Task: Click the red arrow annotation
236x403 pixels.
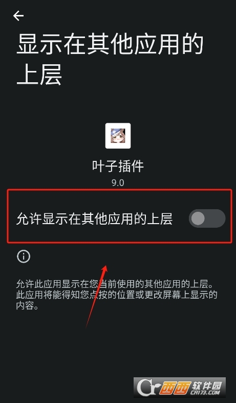Action: 97,296
